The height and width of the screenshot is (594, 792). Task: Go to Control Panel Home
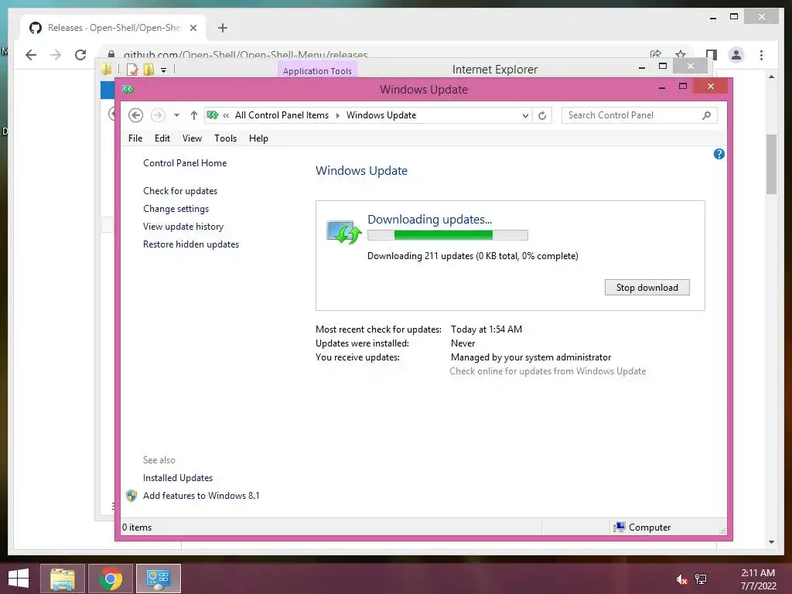[x=185, y=163]
